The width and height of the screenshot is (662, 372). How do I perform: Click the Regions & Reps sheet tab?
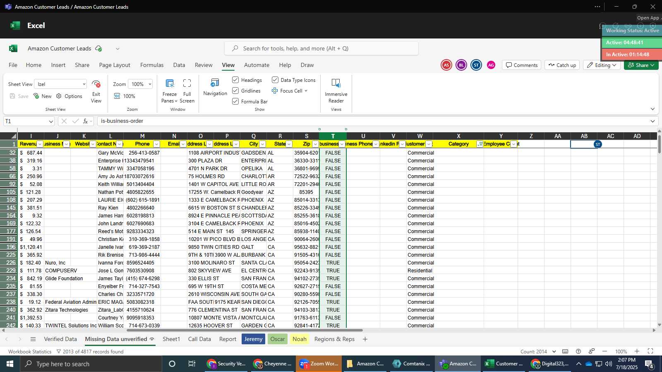pos(334,339)
